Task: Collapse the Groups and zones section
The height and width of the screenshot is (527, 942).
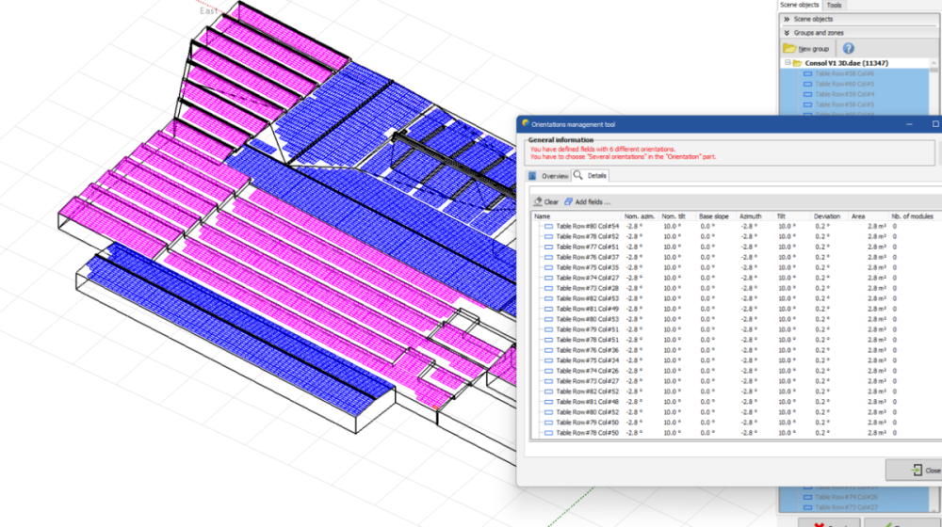Action: click(786, 33)
